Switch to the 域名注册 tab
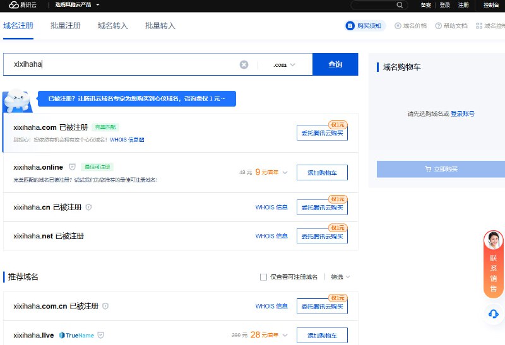The image size is (505, 345). pos(18,26)
